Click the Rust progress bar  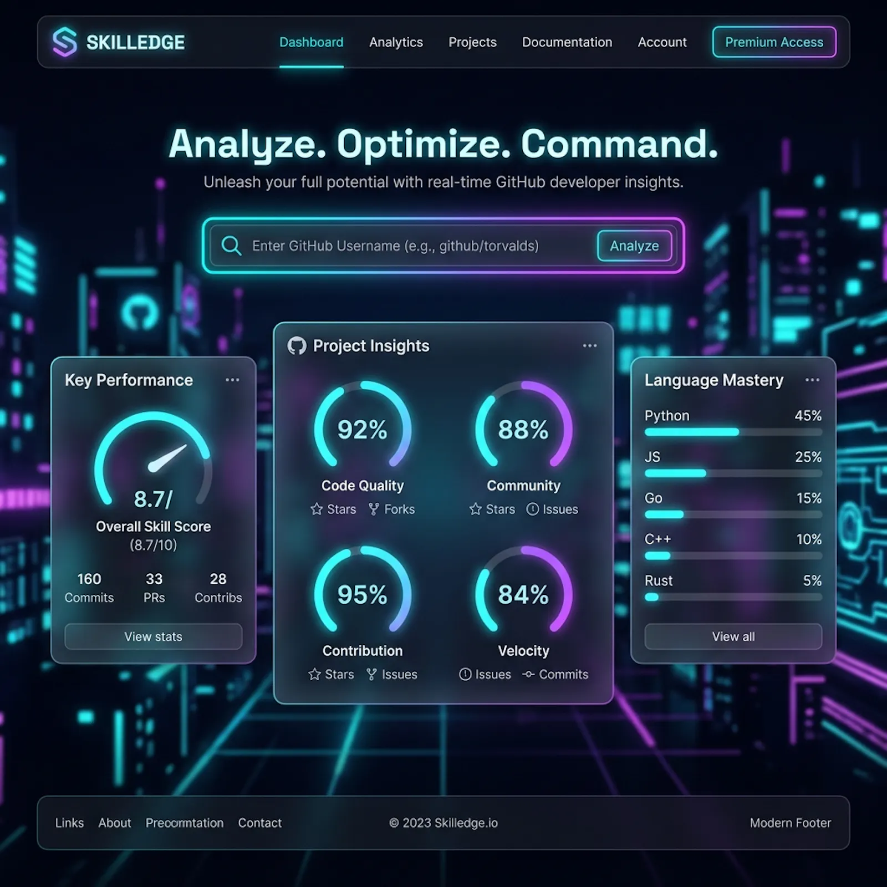point(733,597)
